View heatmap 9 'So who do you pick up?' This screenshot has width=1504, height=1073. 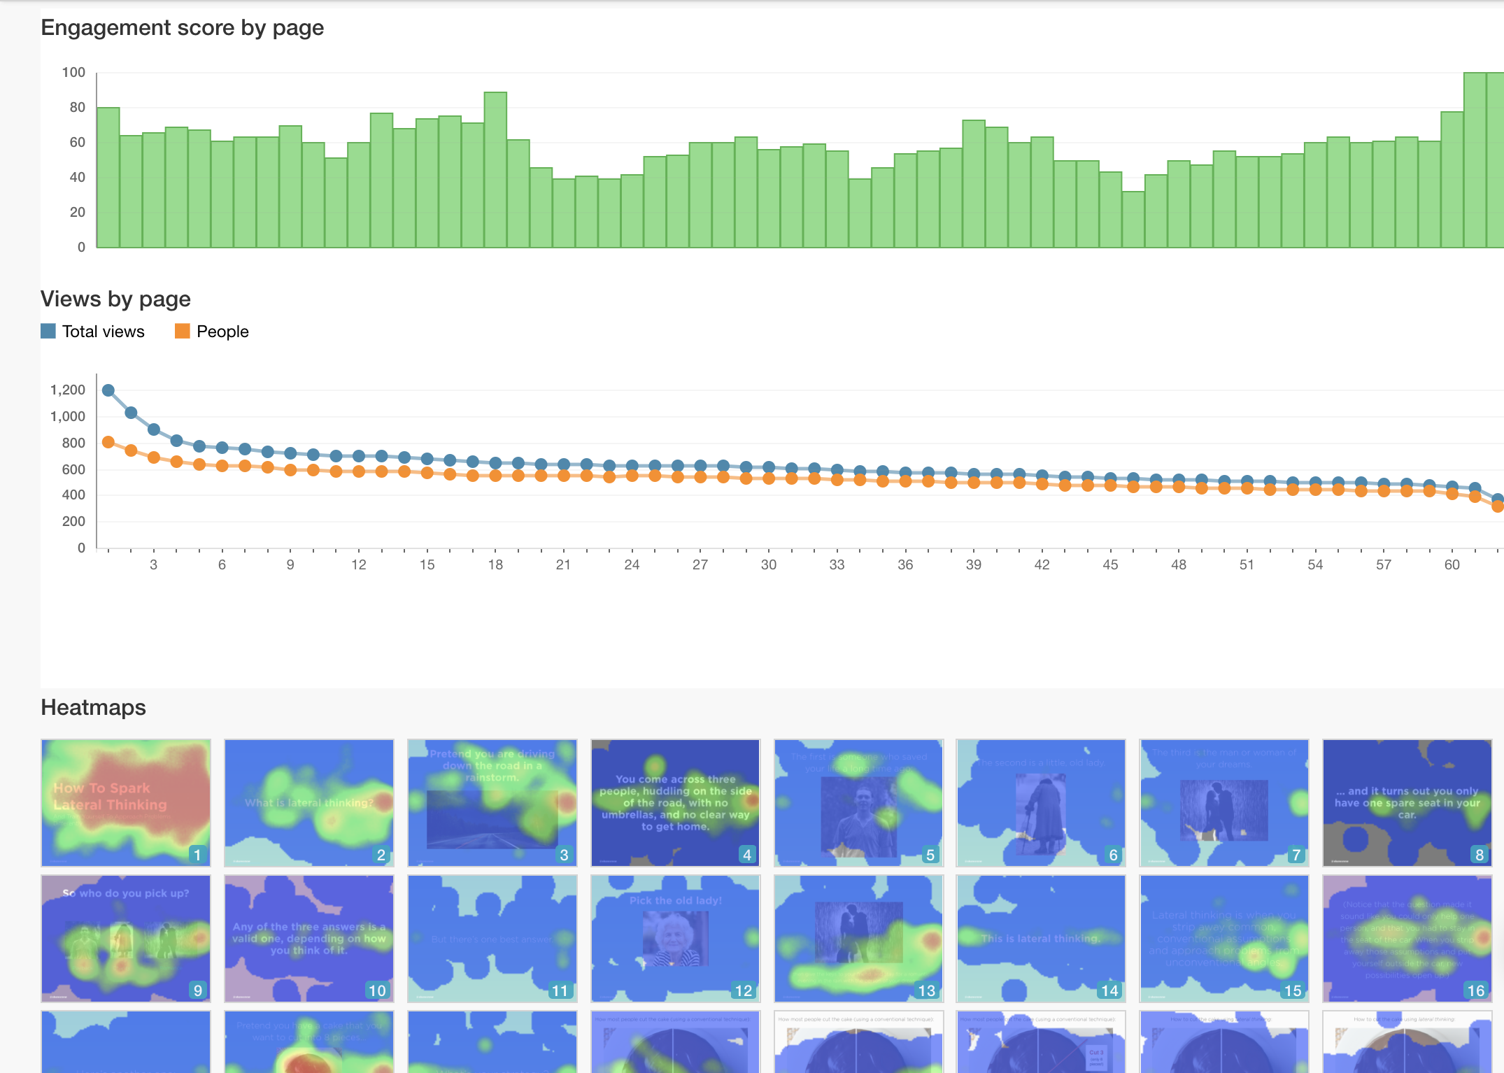point(126,938)
